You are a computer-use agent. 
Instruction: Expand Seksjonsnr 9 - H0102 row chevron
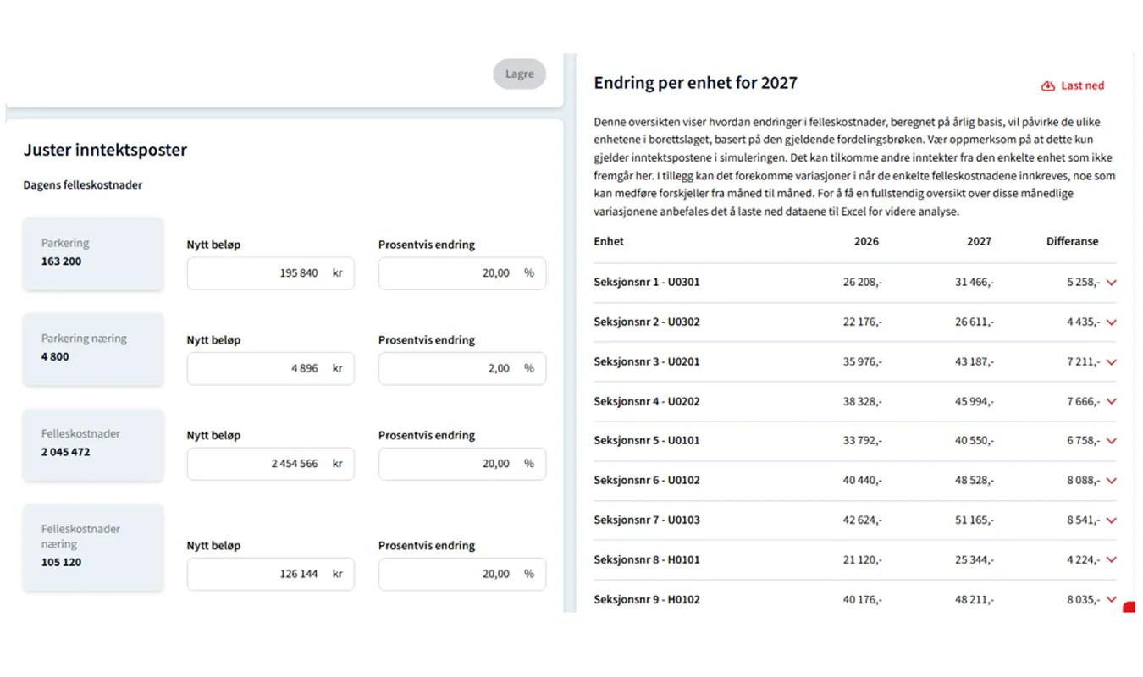point(1111,600)
